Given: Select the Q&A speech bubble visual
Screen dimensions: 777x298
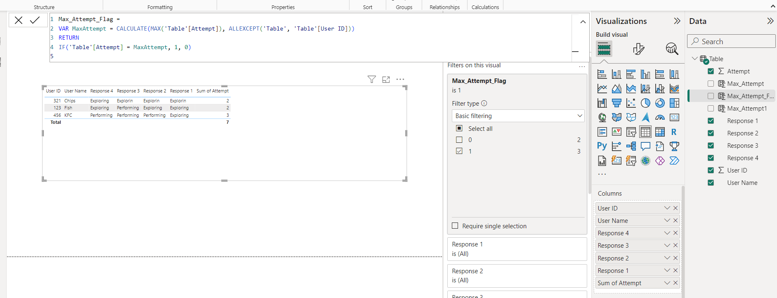Looking at the screenshot, I should 645,146.
